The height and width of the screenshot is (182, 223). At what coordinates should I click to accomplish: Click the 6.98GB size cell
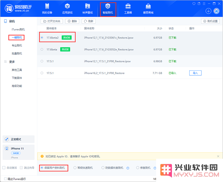pyautogui.click(x=158, y=61)
